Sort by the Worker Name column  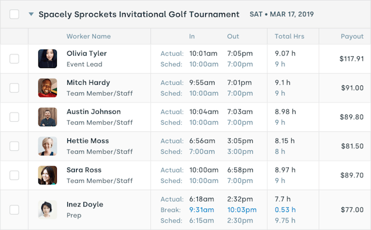pyautogui.click(x=88, y=36)
